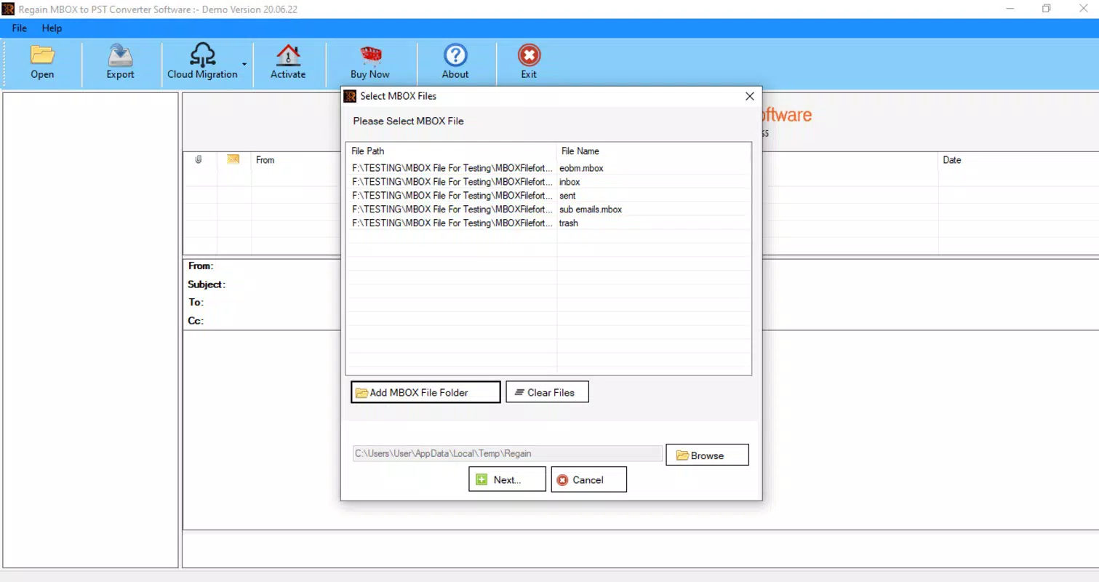Click the Buy Now cart icon
This screenshot has width=1099, height=582.
[x=370, y=55]
